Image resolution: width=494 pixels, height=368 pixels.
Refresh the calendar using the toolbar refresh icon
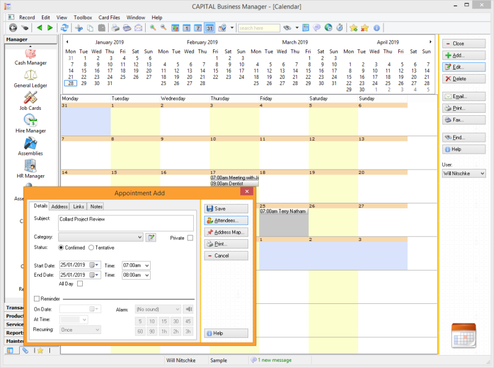(x=65, y=28)
